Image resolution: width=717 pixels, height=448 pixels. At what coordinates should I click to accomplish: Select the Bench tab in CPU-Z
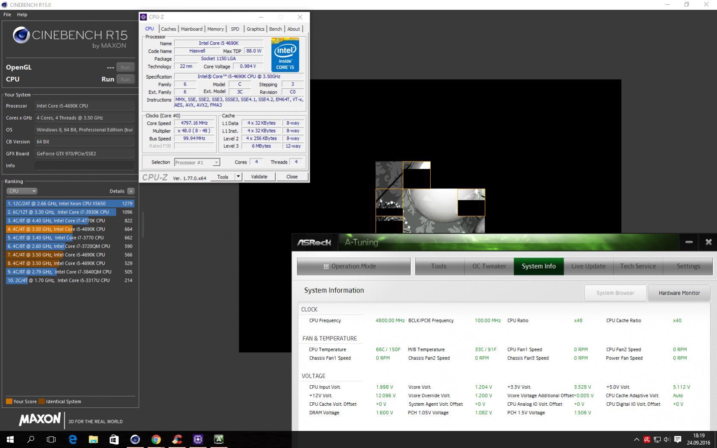[x=276, y=29]
